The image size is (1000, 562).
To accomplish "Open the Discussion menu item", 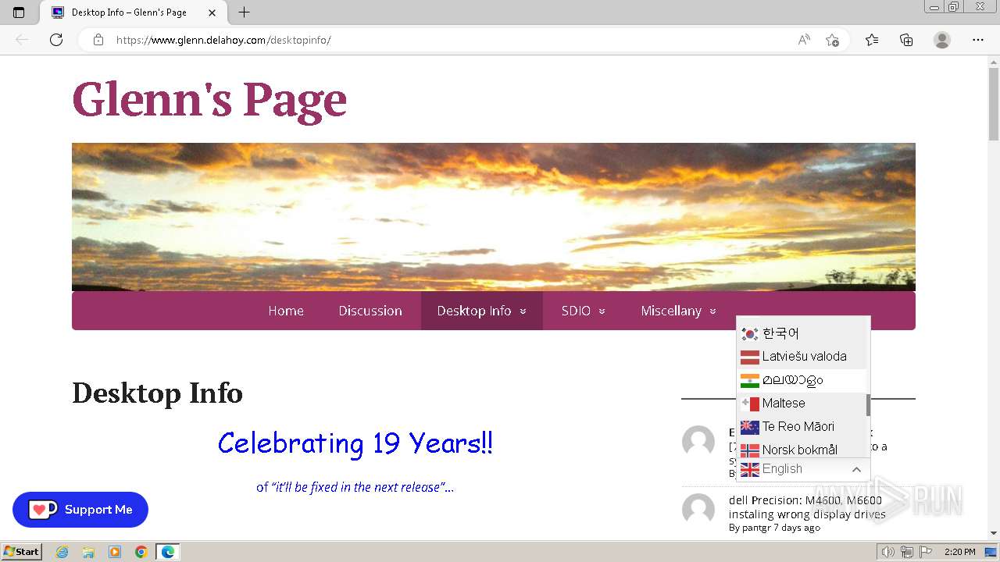I will pos(370,311).
